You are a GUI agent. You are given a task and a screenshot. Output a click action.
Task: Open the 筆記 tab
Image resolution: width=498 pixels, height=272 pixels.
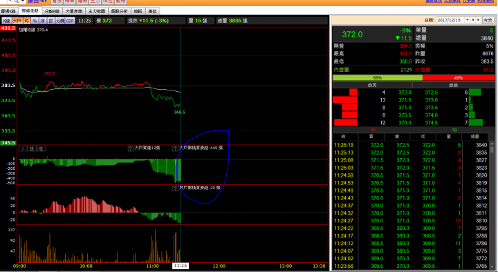(153, 11)
